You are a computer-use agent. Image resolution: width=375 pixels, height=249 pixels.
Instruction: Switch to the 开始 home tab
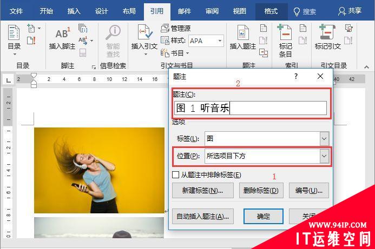click(x=47, y=11)
